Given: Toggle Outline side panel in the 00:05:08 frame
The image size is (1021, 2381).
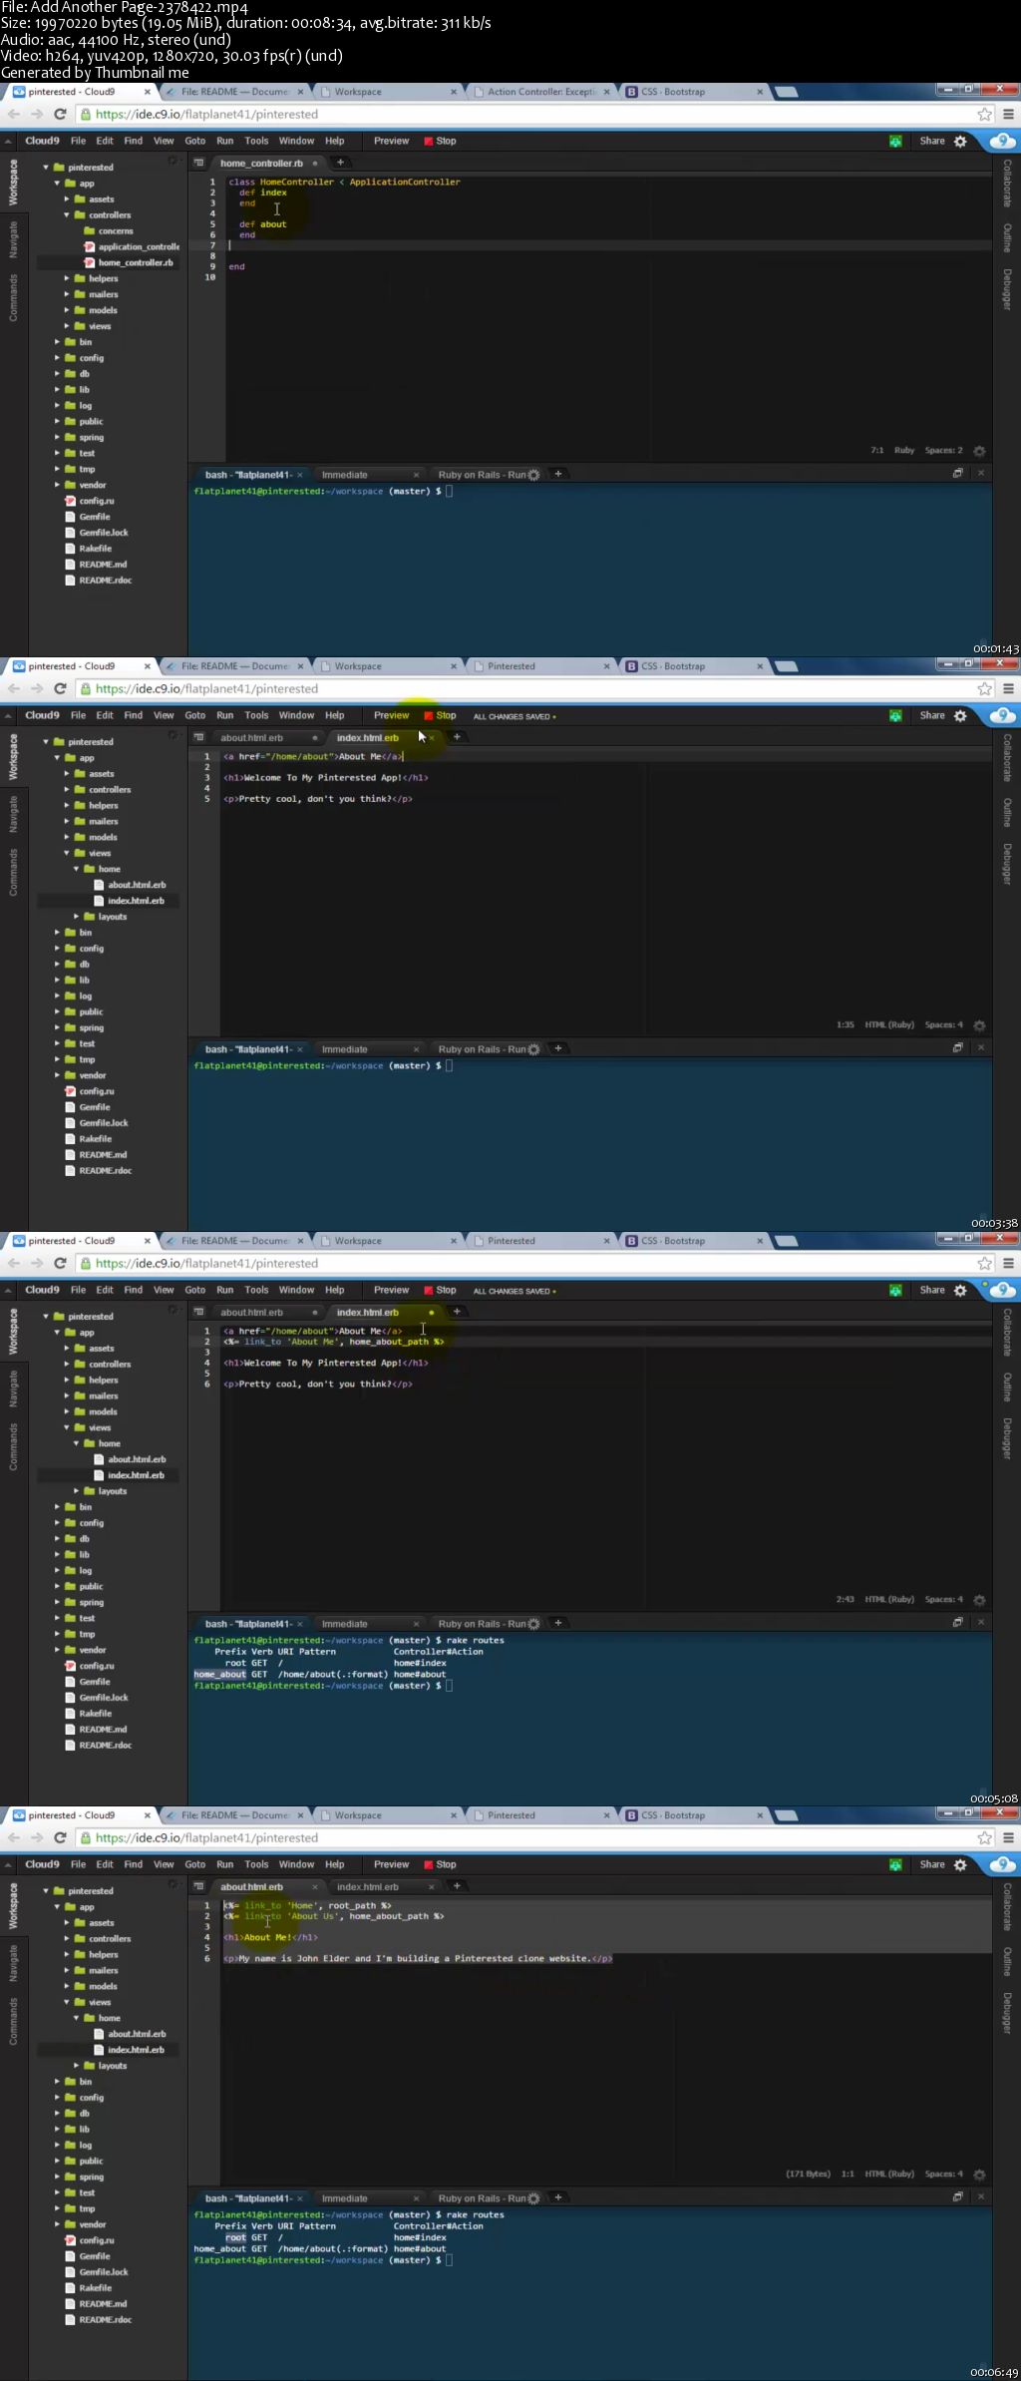Looking at the screenshot, I should click(x=1007, y=1388).
